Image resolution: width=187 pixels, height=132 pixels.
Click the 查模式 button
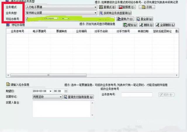107,7
